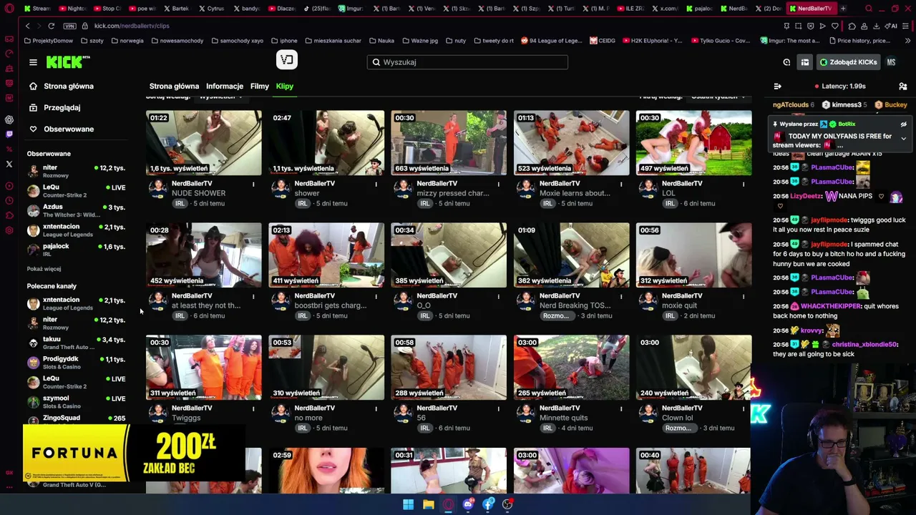This screenshot has height=515, width=916.
Task: Toggle the VPN badge in address bar
Action: [69, 26]
